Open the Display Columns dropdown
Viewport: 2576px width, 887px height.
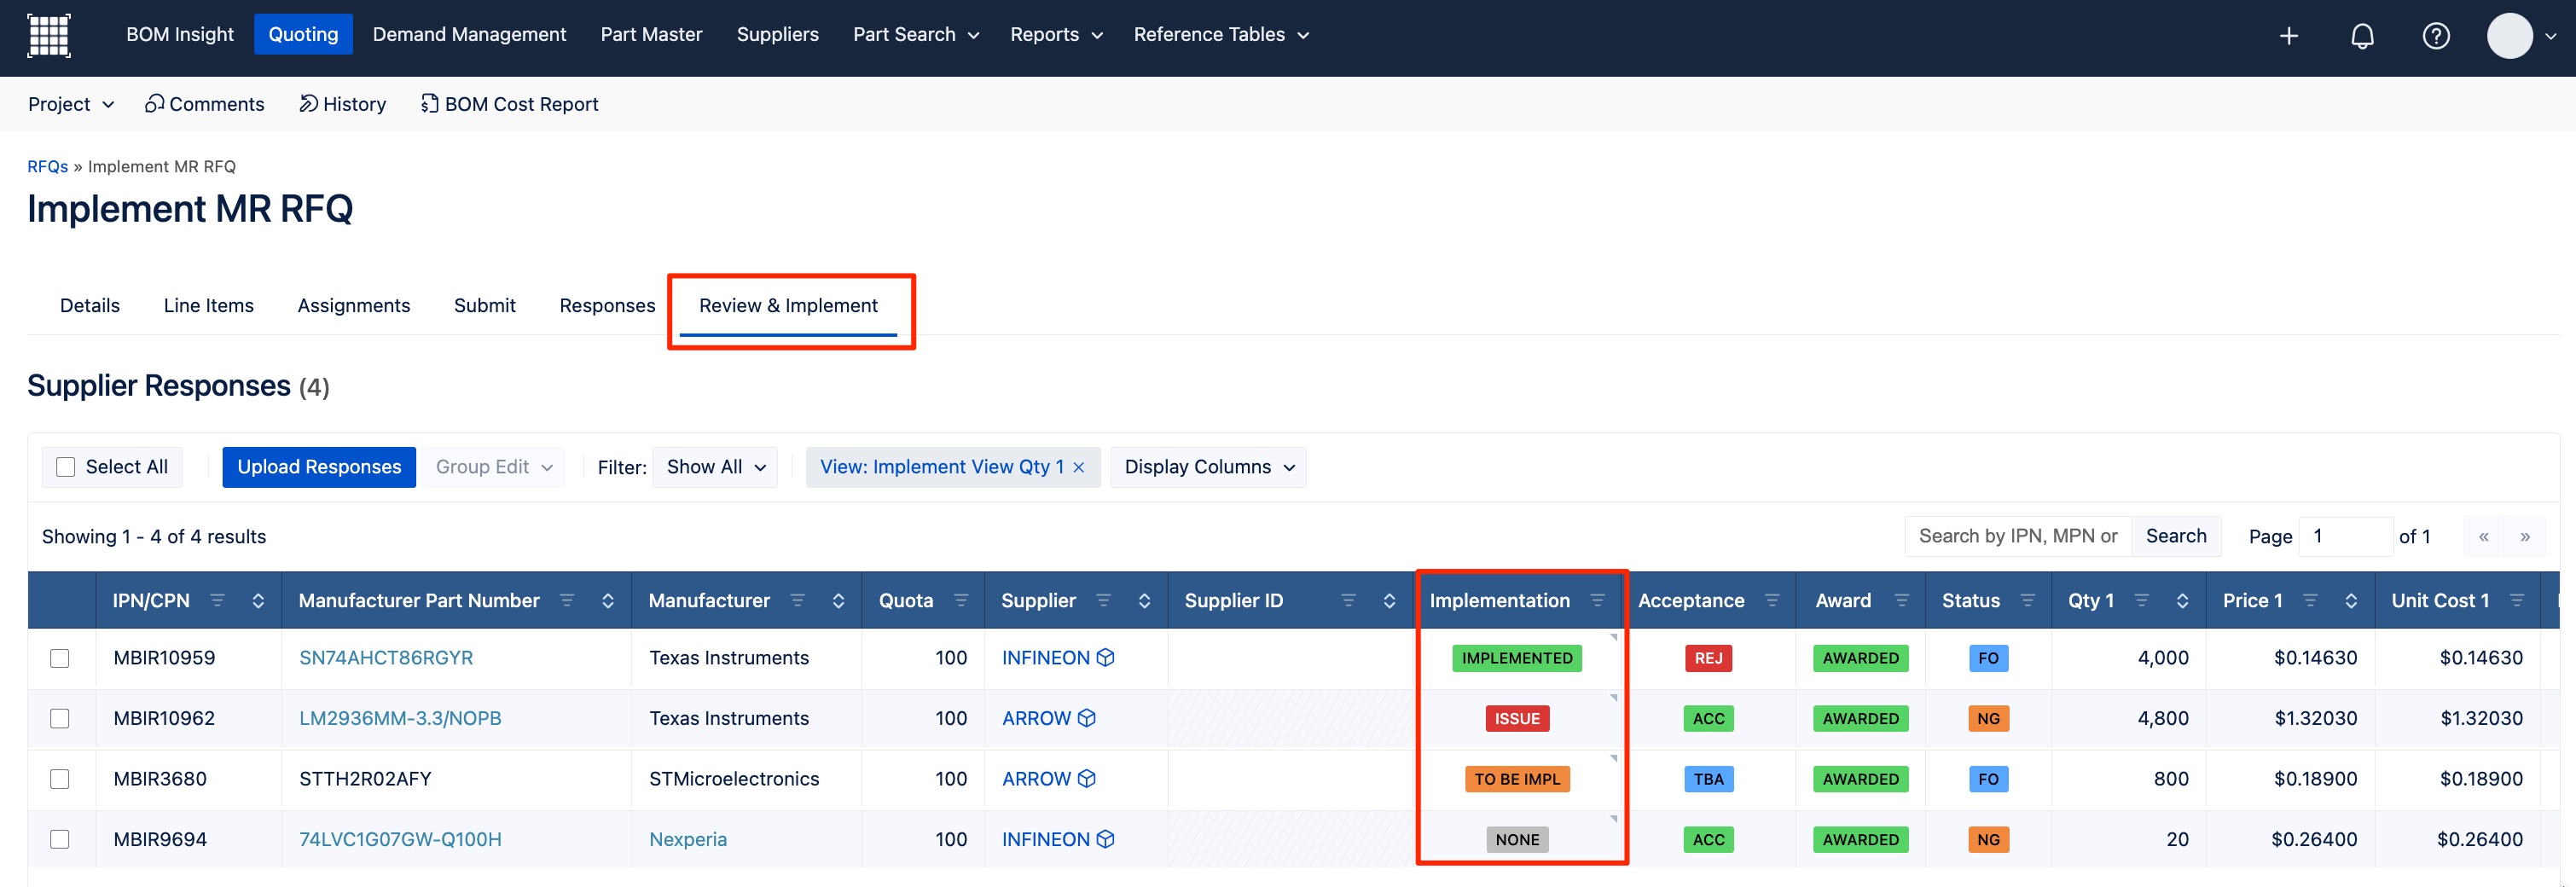pos(1208,467)
